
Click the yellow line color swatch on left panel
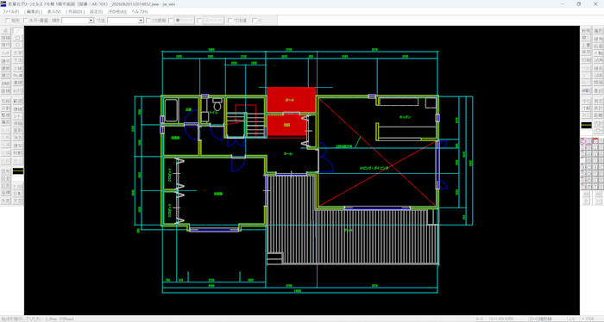[18, 171]
